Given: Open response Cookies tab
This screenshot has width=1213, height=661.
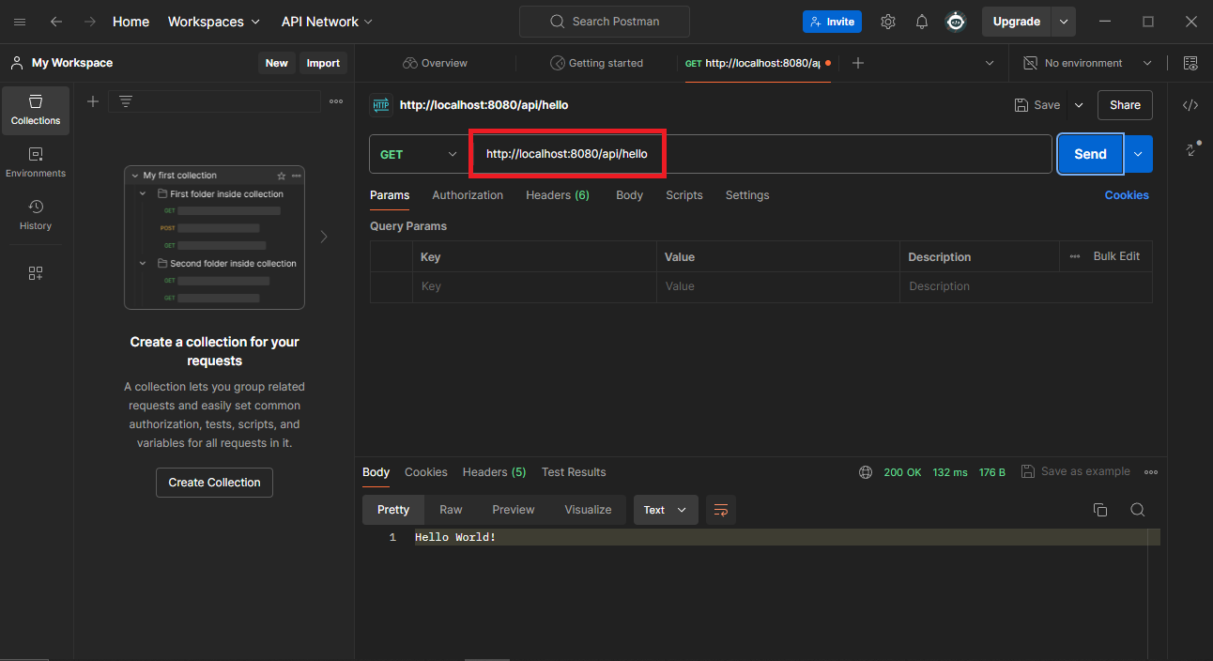Looking at the screenshot, I should click(x=426, y=472).
